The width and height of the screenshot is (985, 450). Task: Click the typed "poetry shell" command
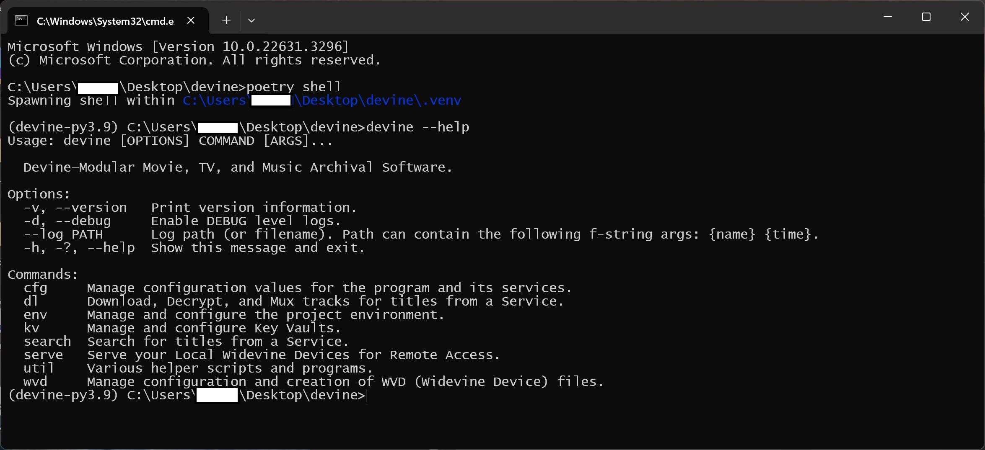coord(293,87)
